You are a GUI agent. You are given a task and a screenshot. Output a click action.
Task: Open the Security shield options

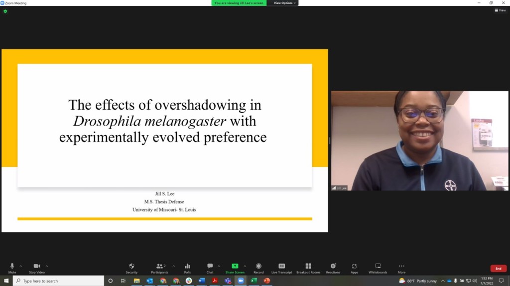click(131, 267)
